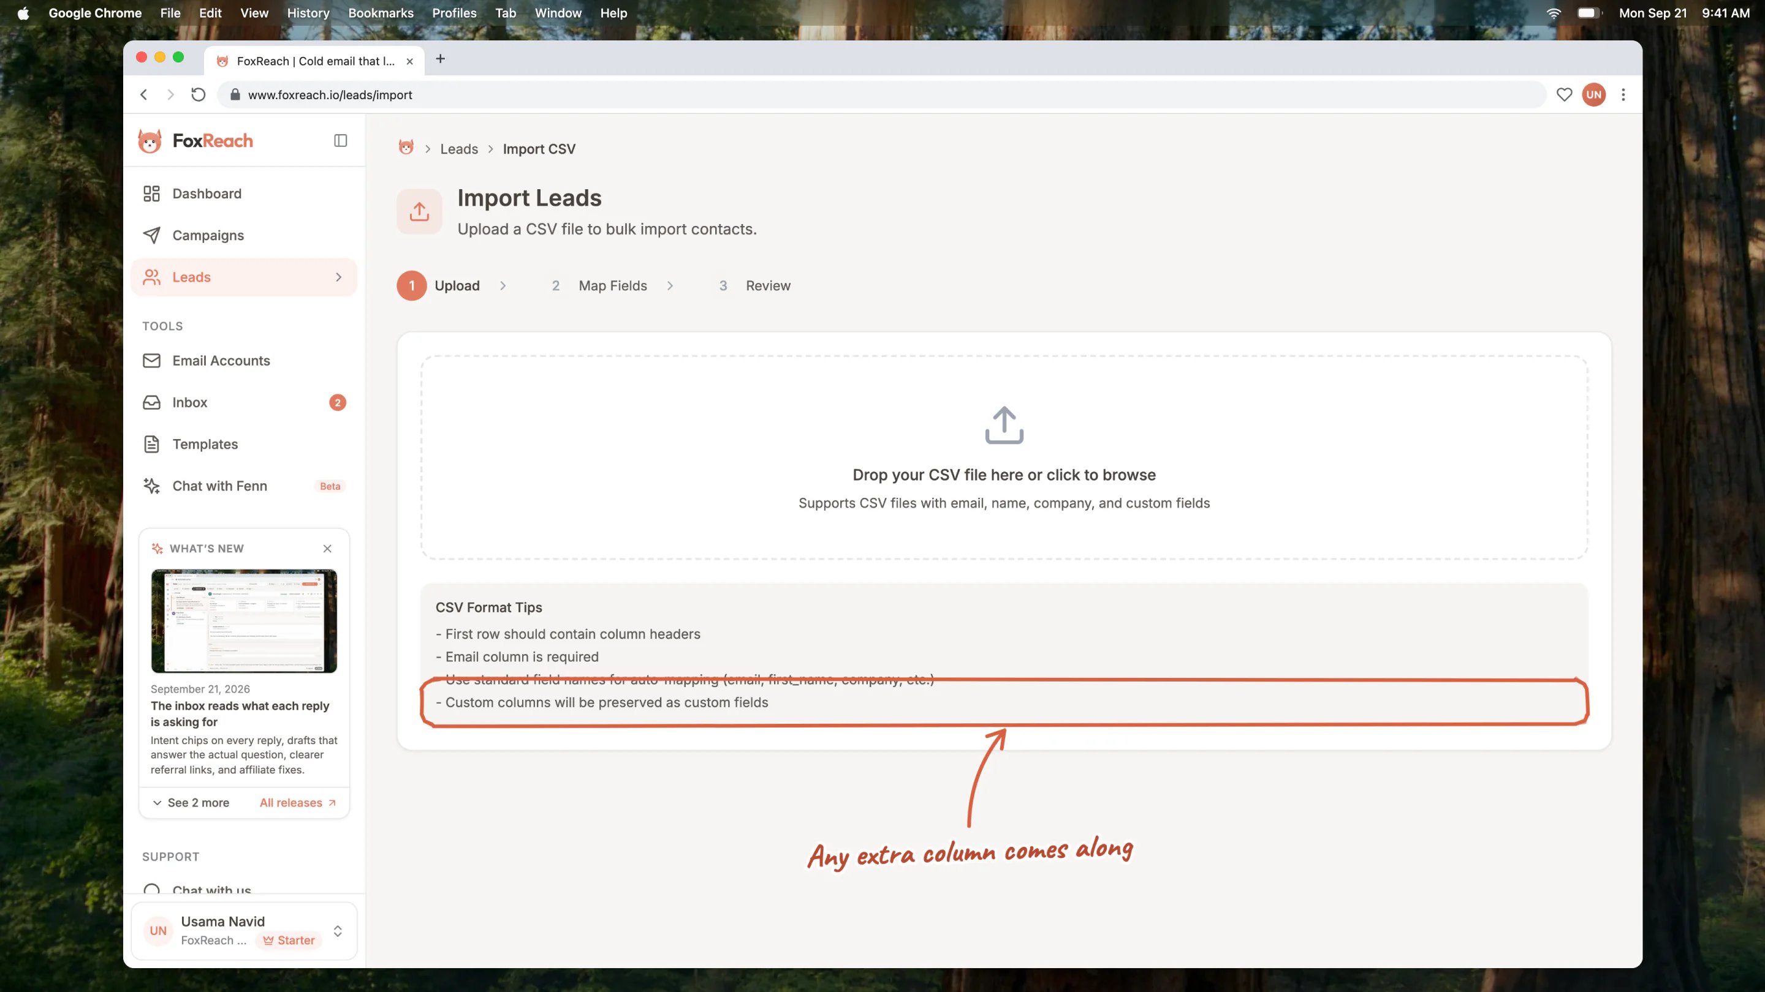This screenshot has height=992, width=1765.
Task: Click the FoxReach logo in the sidebar
Action: (196, 140)
